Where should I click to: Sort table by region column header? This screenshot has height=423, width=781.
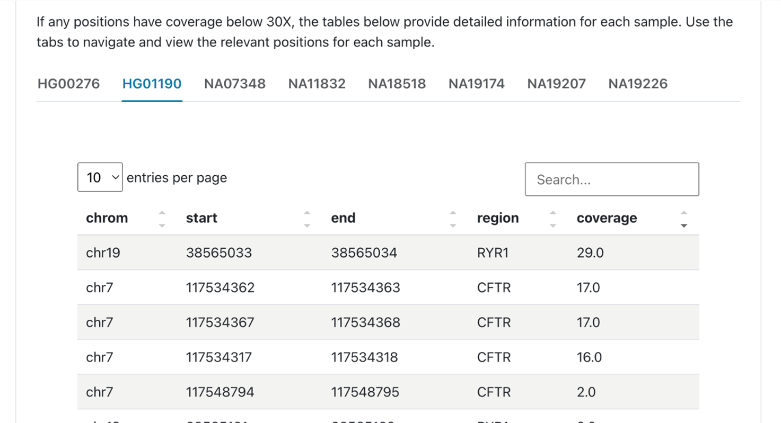(498, 218)
